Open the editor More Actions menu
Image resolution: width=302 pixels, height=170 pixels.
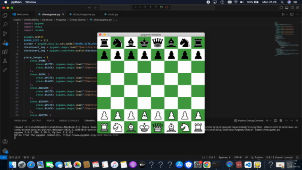(x=297, y=14)
